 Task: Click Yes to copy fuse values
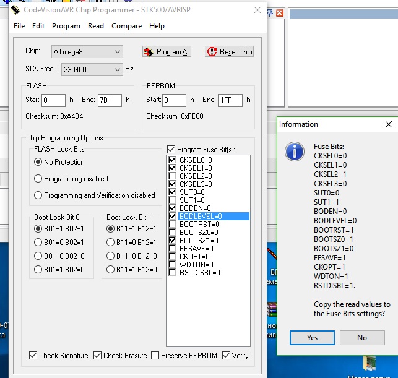[x=312, y=338]
